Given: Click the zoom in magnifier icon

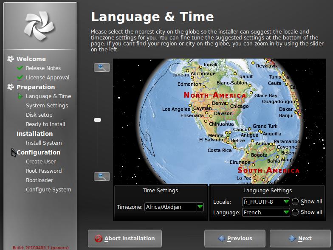Looking at the screenshot, I should (102, 67).
